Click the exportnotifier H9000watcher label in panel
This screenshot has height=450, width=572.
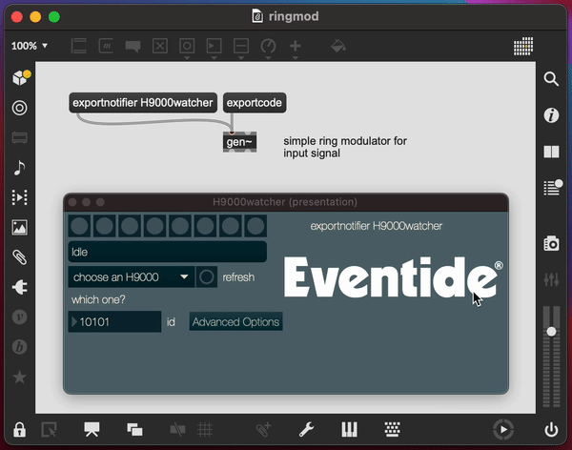(x=377, y=226)
